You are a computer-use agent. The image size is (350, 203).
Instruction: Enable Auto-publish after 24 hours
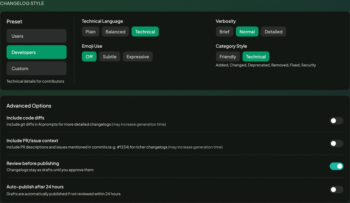coord(336,189)
